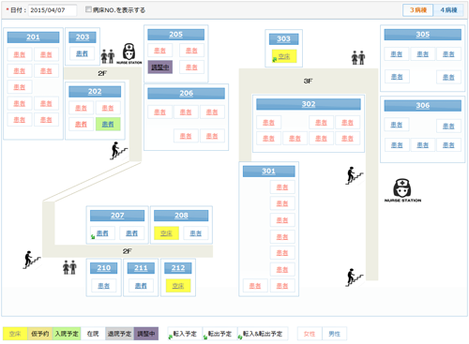Click the green admission-planned bed in room 202
Image resolution: width=469 pixels, height=344 pixels.
tap(108, 124)
